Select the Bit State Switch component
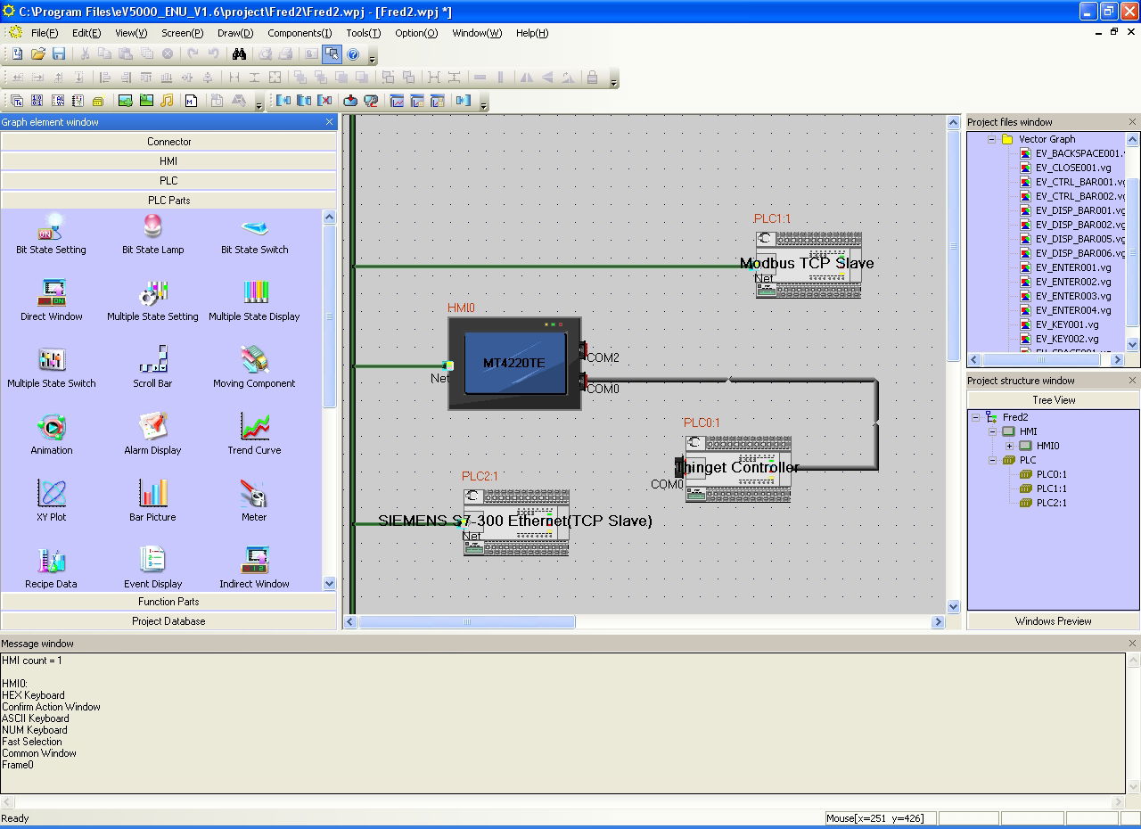Viewport: 1141px width, 829px height. coord(254,234)
